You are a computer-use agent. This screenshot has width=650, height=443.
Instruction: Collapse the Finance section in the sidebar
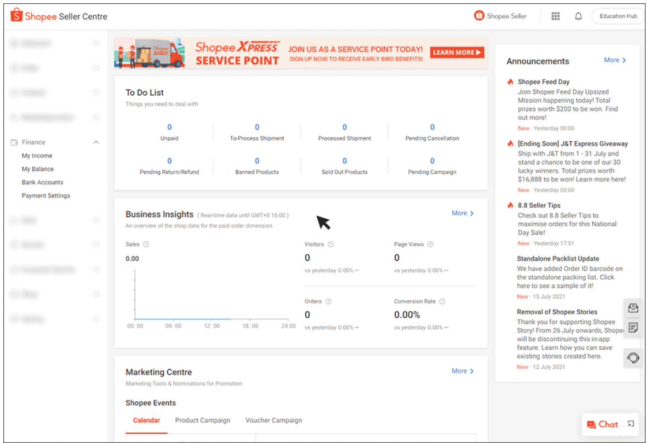(x=96, y=142)
